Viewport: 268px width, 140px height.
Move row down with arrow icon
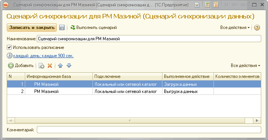click(69, 65)
